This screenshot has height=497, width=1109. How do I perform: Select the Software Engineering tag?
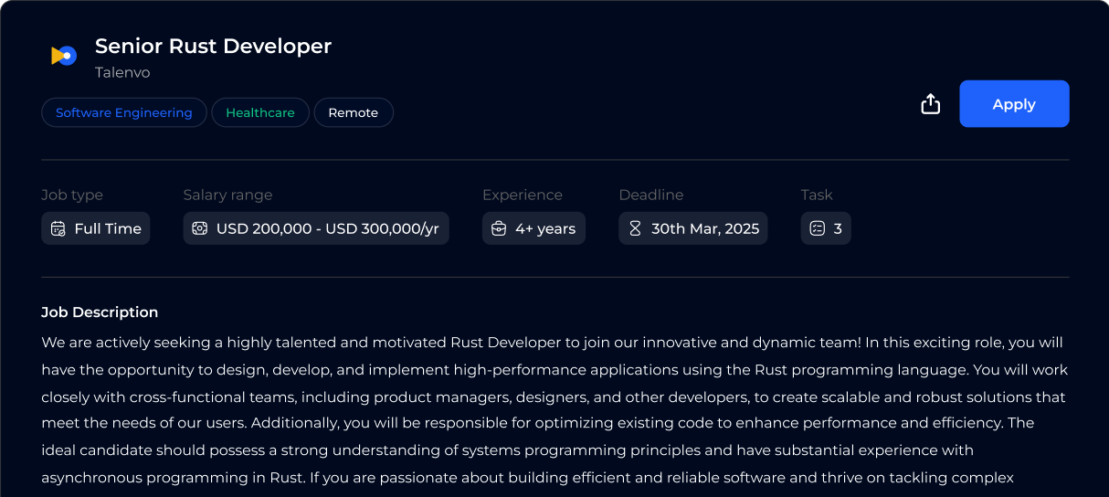point(124,112)
